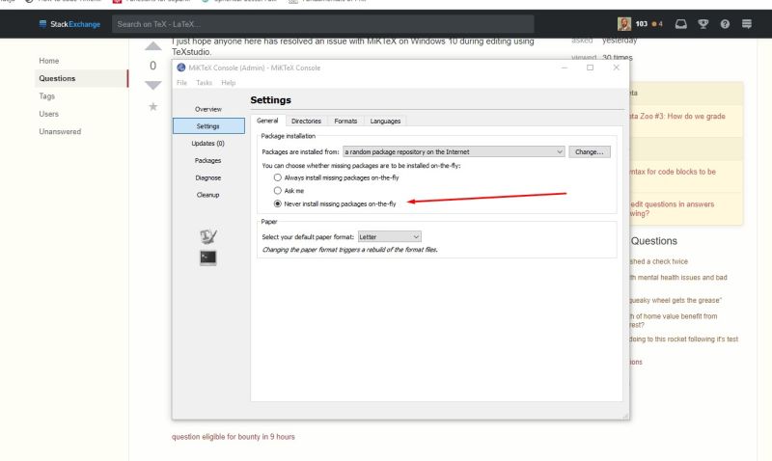Switch to the Languages tab
This screenshot has width=772, height=461.
(385, 121)
